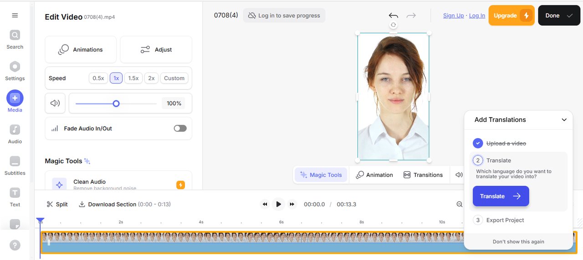Choose Custom speed option
583x260 pixels.
point(174,78)
